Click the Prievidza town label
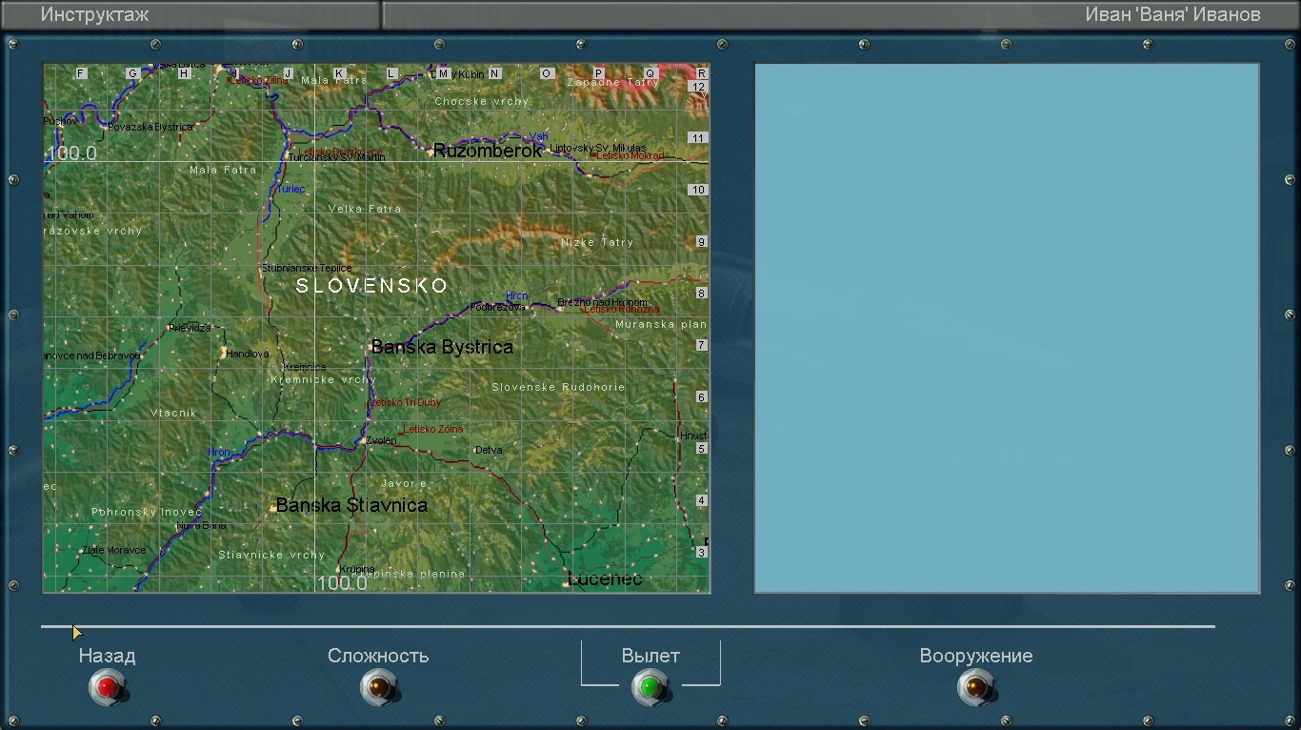The width and height of the screenshot is (1301, 730). click(190, 328)
